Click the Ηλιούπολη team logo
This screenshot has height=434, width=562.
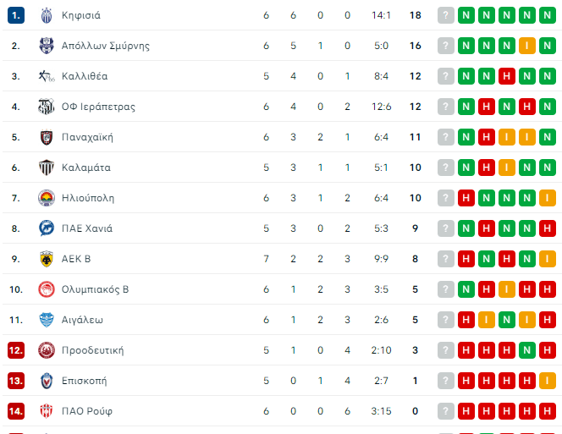click(x=47, y=198)
